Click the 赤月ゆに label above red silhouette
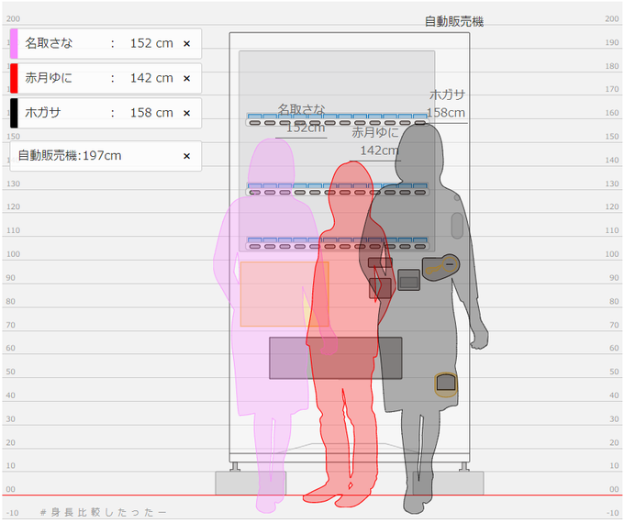The image size is (624, 523). coord(375,132)
